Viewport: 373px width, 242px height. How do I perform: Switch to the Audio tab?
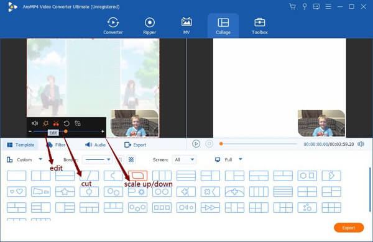tap(95, 145)
